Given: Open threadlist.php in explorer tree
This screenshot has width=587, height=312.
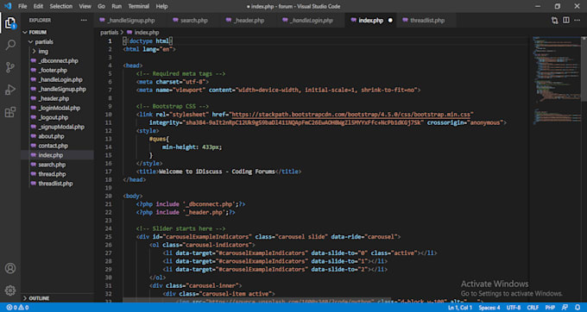Looking at the screenshot, I should (x=55, y=184).
